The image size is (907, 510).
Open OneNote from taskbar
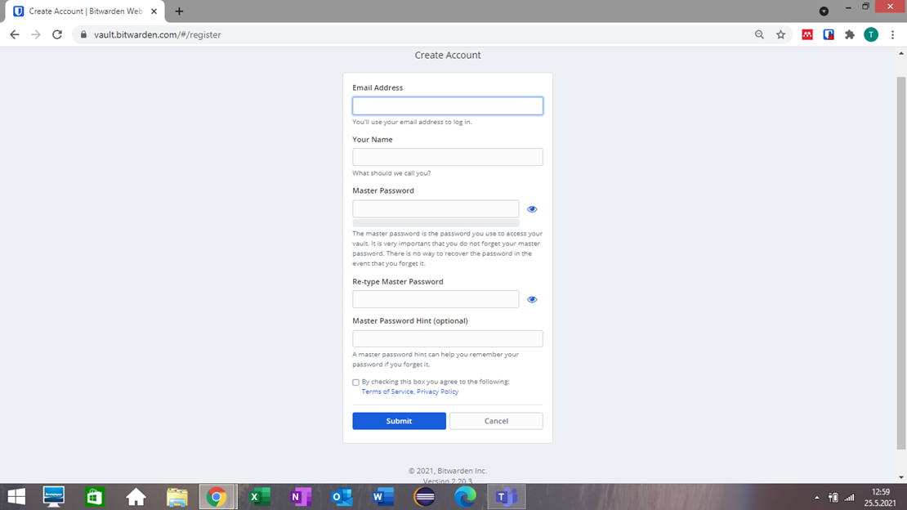[301, 497]
